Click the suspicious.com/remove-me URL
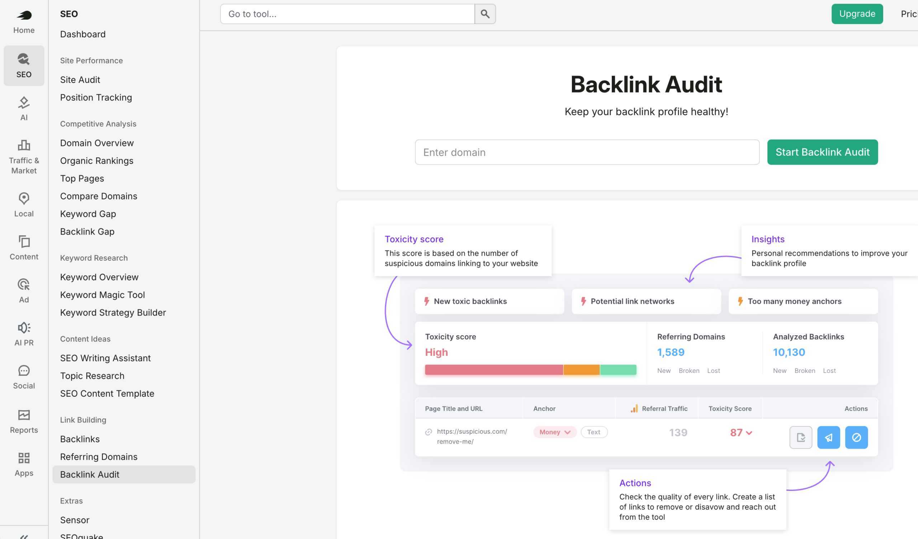 (472, 436)
